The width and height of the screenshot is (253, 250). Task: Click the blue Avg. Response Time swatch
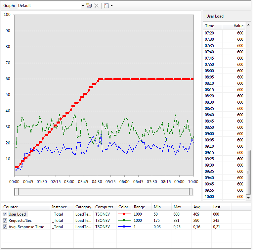coord(124,226)
